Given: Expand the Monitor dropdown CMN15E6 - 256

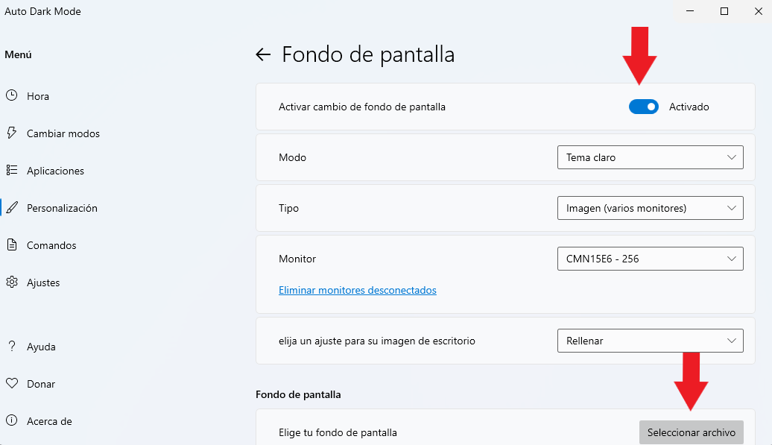Looking at the screenshot, I should pos(650,259).
